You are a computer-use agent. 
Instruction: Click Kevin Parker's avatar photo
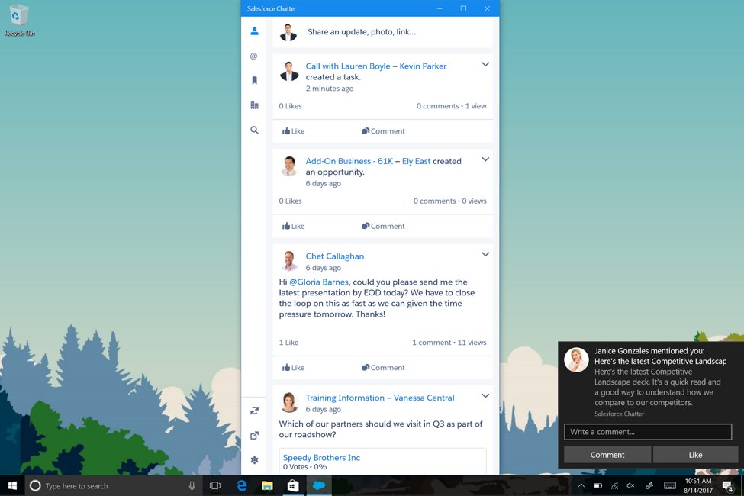coord(289,71)
